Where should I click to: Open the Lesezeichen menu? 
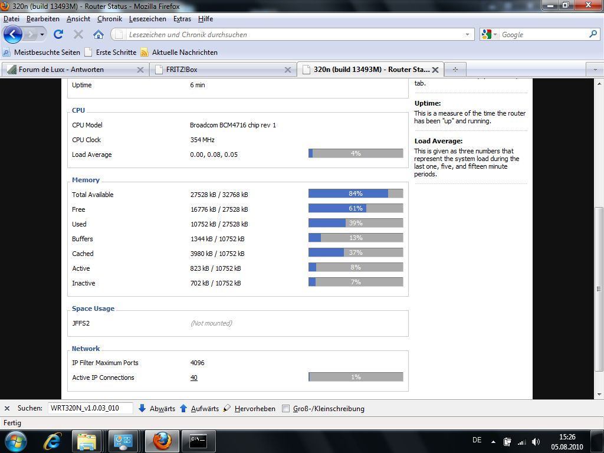click(147, 19)
